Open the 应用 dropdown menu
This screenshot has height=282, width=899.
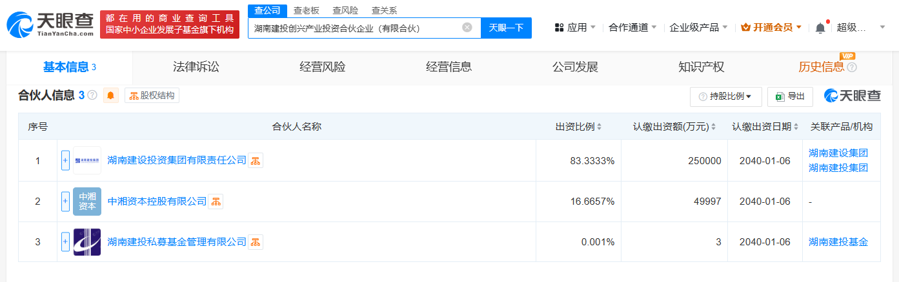(575, 28)
